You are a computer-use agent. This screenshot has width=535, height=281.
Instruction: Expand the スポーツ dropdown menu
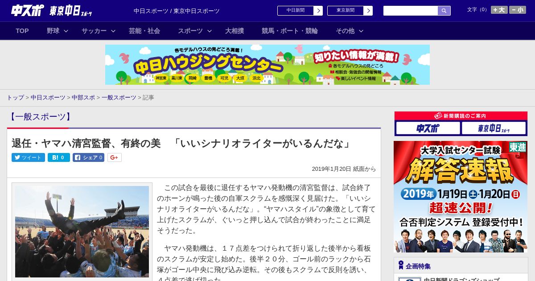[195, 31]
